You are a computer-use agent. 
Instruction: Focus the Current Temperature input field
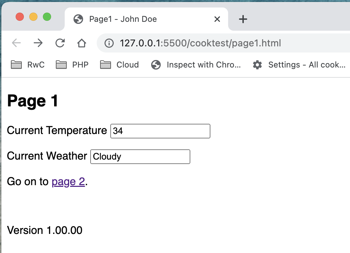(160, 131)
